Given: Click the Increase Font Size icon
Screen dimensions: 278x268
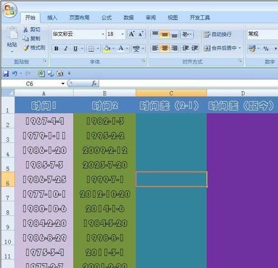Looking at the screenshot, I should pos(132,34).
